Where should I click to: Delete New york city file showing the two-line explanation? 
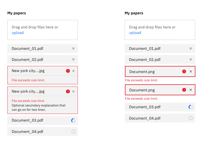coord(73,91)
